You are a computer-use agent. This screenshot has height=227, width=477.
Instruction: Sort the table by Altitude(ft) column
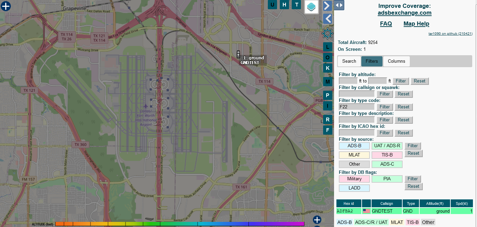point(435,203)
